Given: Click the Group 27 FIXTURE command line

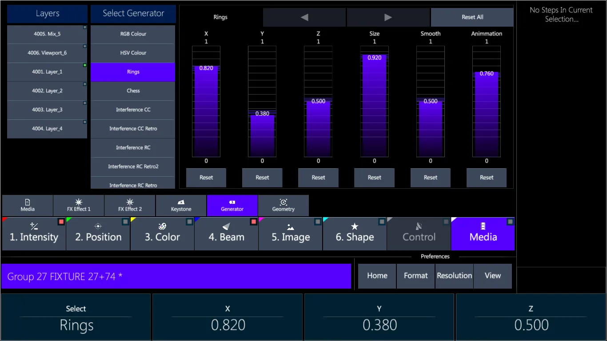Looking at the screenshot, I should (176, 277).
